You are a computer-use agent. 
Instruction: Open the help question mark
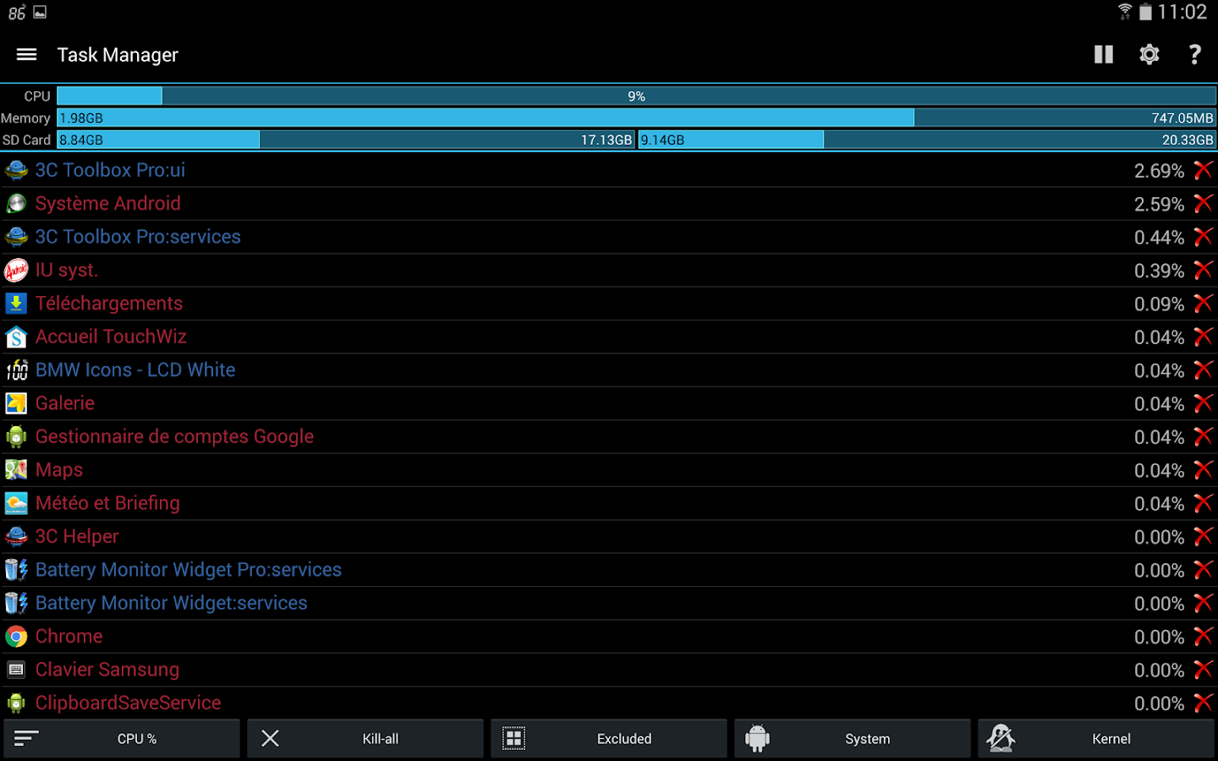(1194, 54)
